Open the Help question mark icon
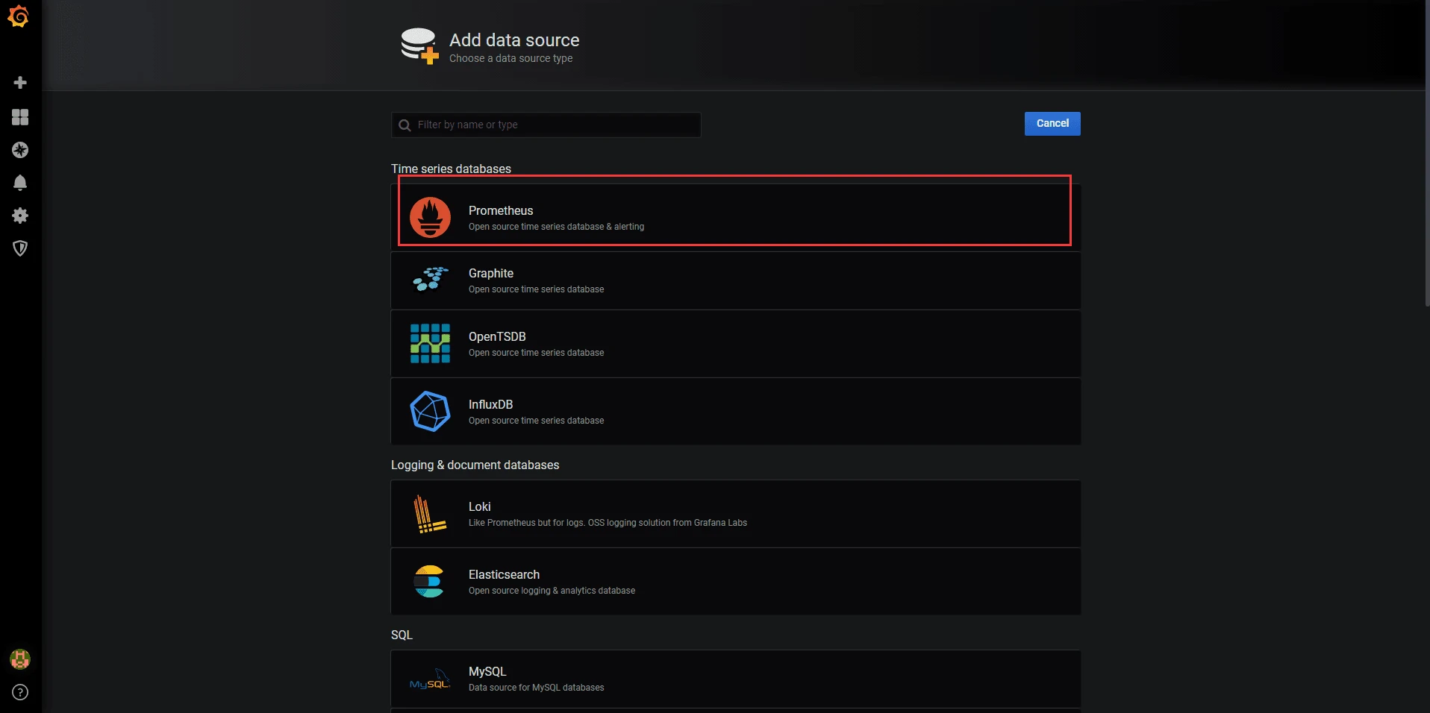1430x713 pixels. coord(20,692)
